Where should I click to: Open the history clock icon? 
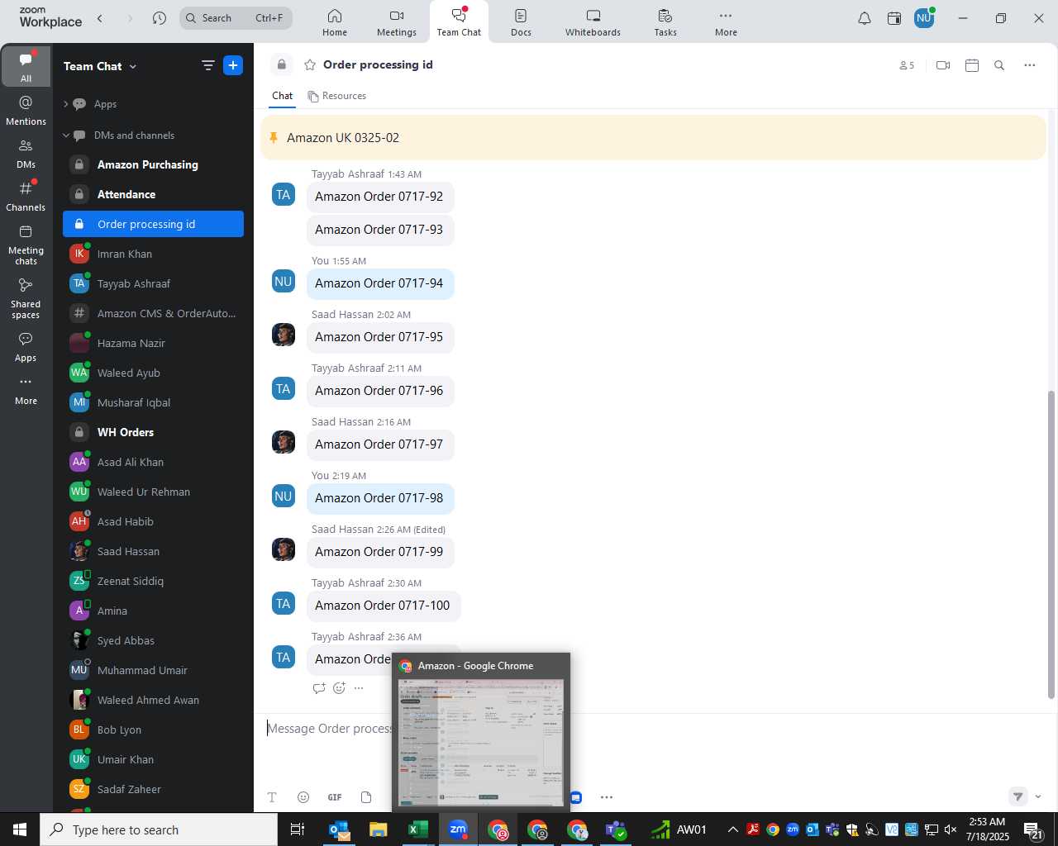point(160,17)
